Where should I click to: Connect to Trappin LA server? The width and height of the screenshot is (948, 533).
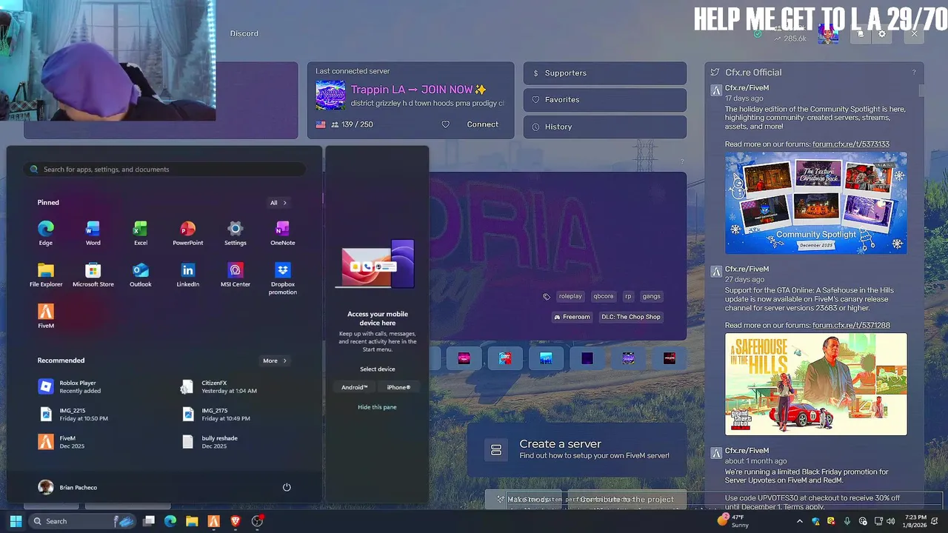pyautogui.click(x=482, y=124)
